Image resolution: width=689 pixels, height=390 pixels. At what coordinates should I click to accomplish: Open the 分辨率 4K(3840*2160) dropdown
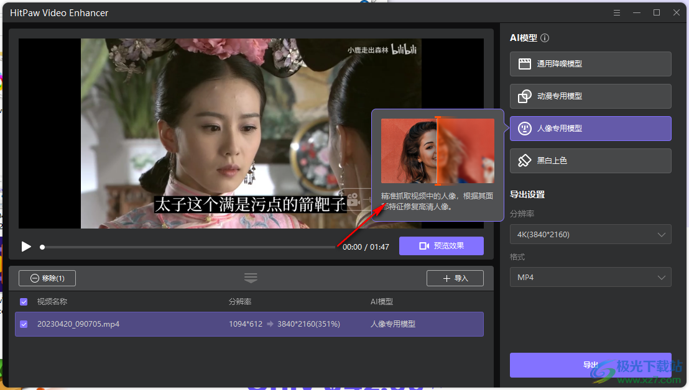point(590,234)
